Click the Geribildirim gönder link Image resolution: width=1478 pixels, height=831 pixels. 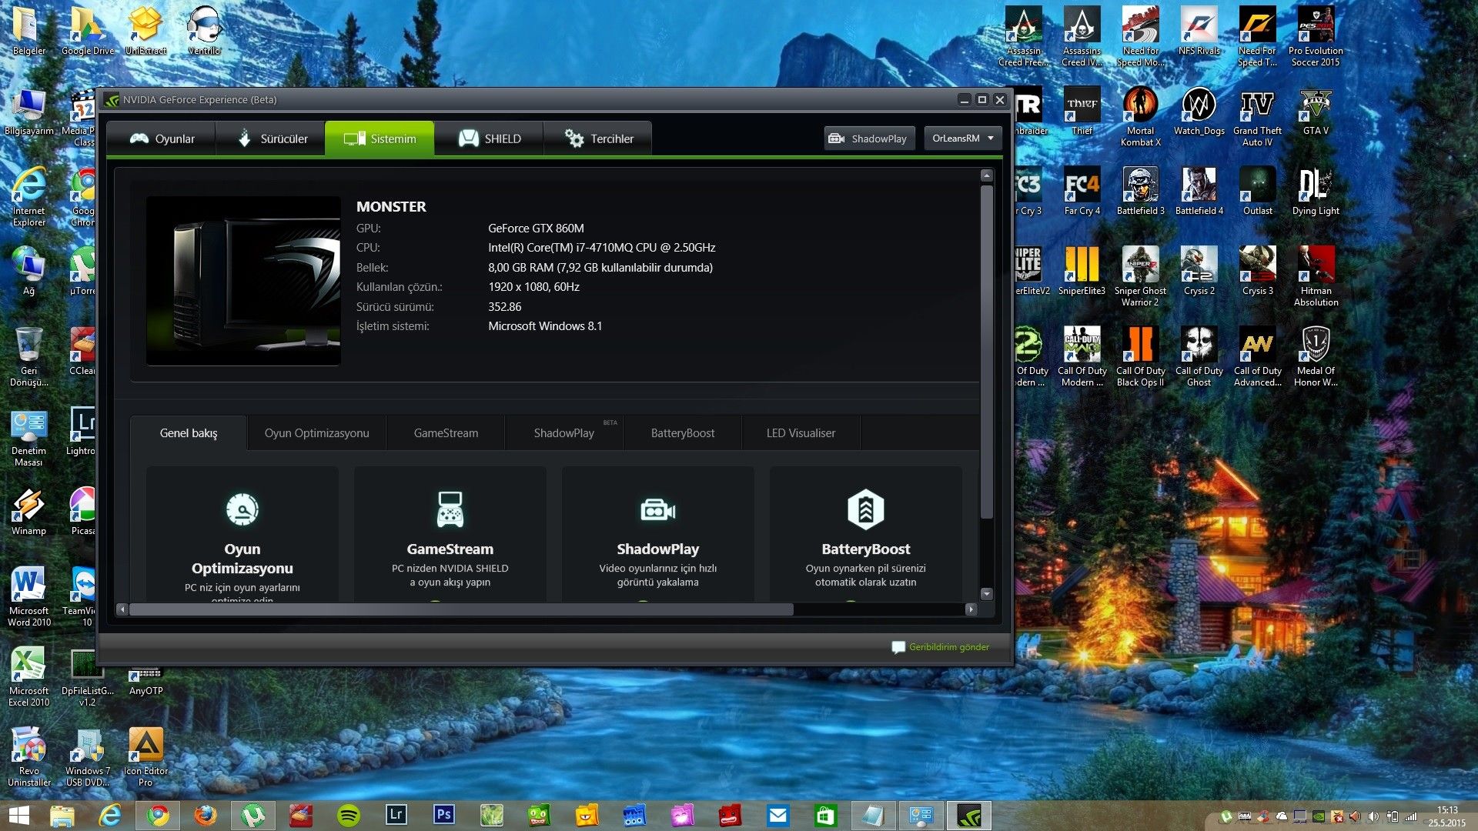tap(948, 647)
